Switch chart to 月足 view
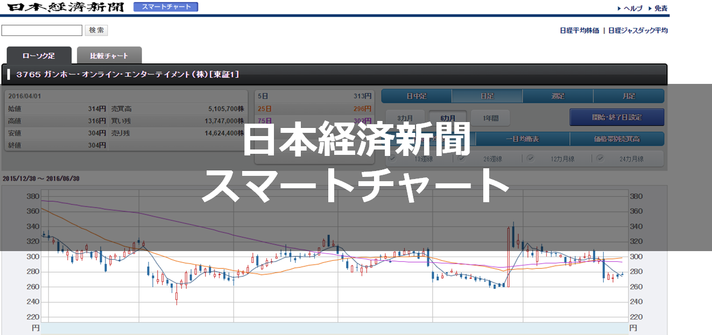712x335 pixels. [628, 96]
